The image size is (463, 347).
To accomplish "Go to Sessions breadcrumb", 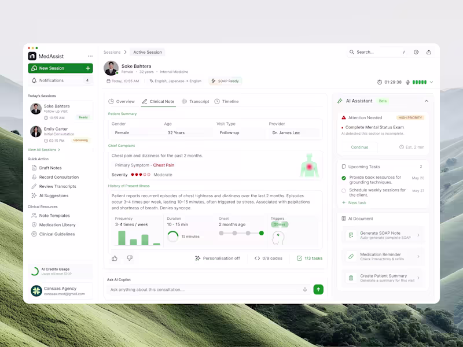I will click(112, 52).
